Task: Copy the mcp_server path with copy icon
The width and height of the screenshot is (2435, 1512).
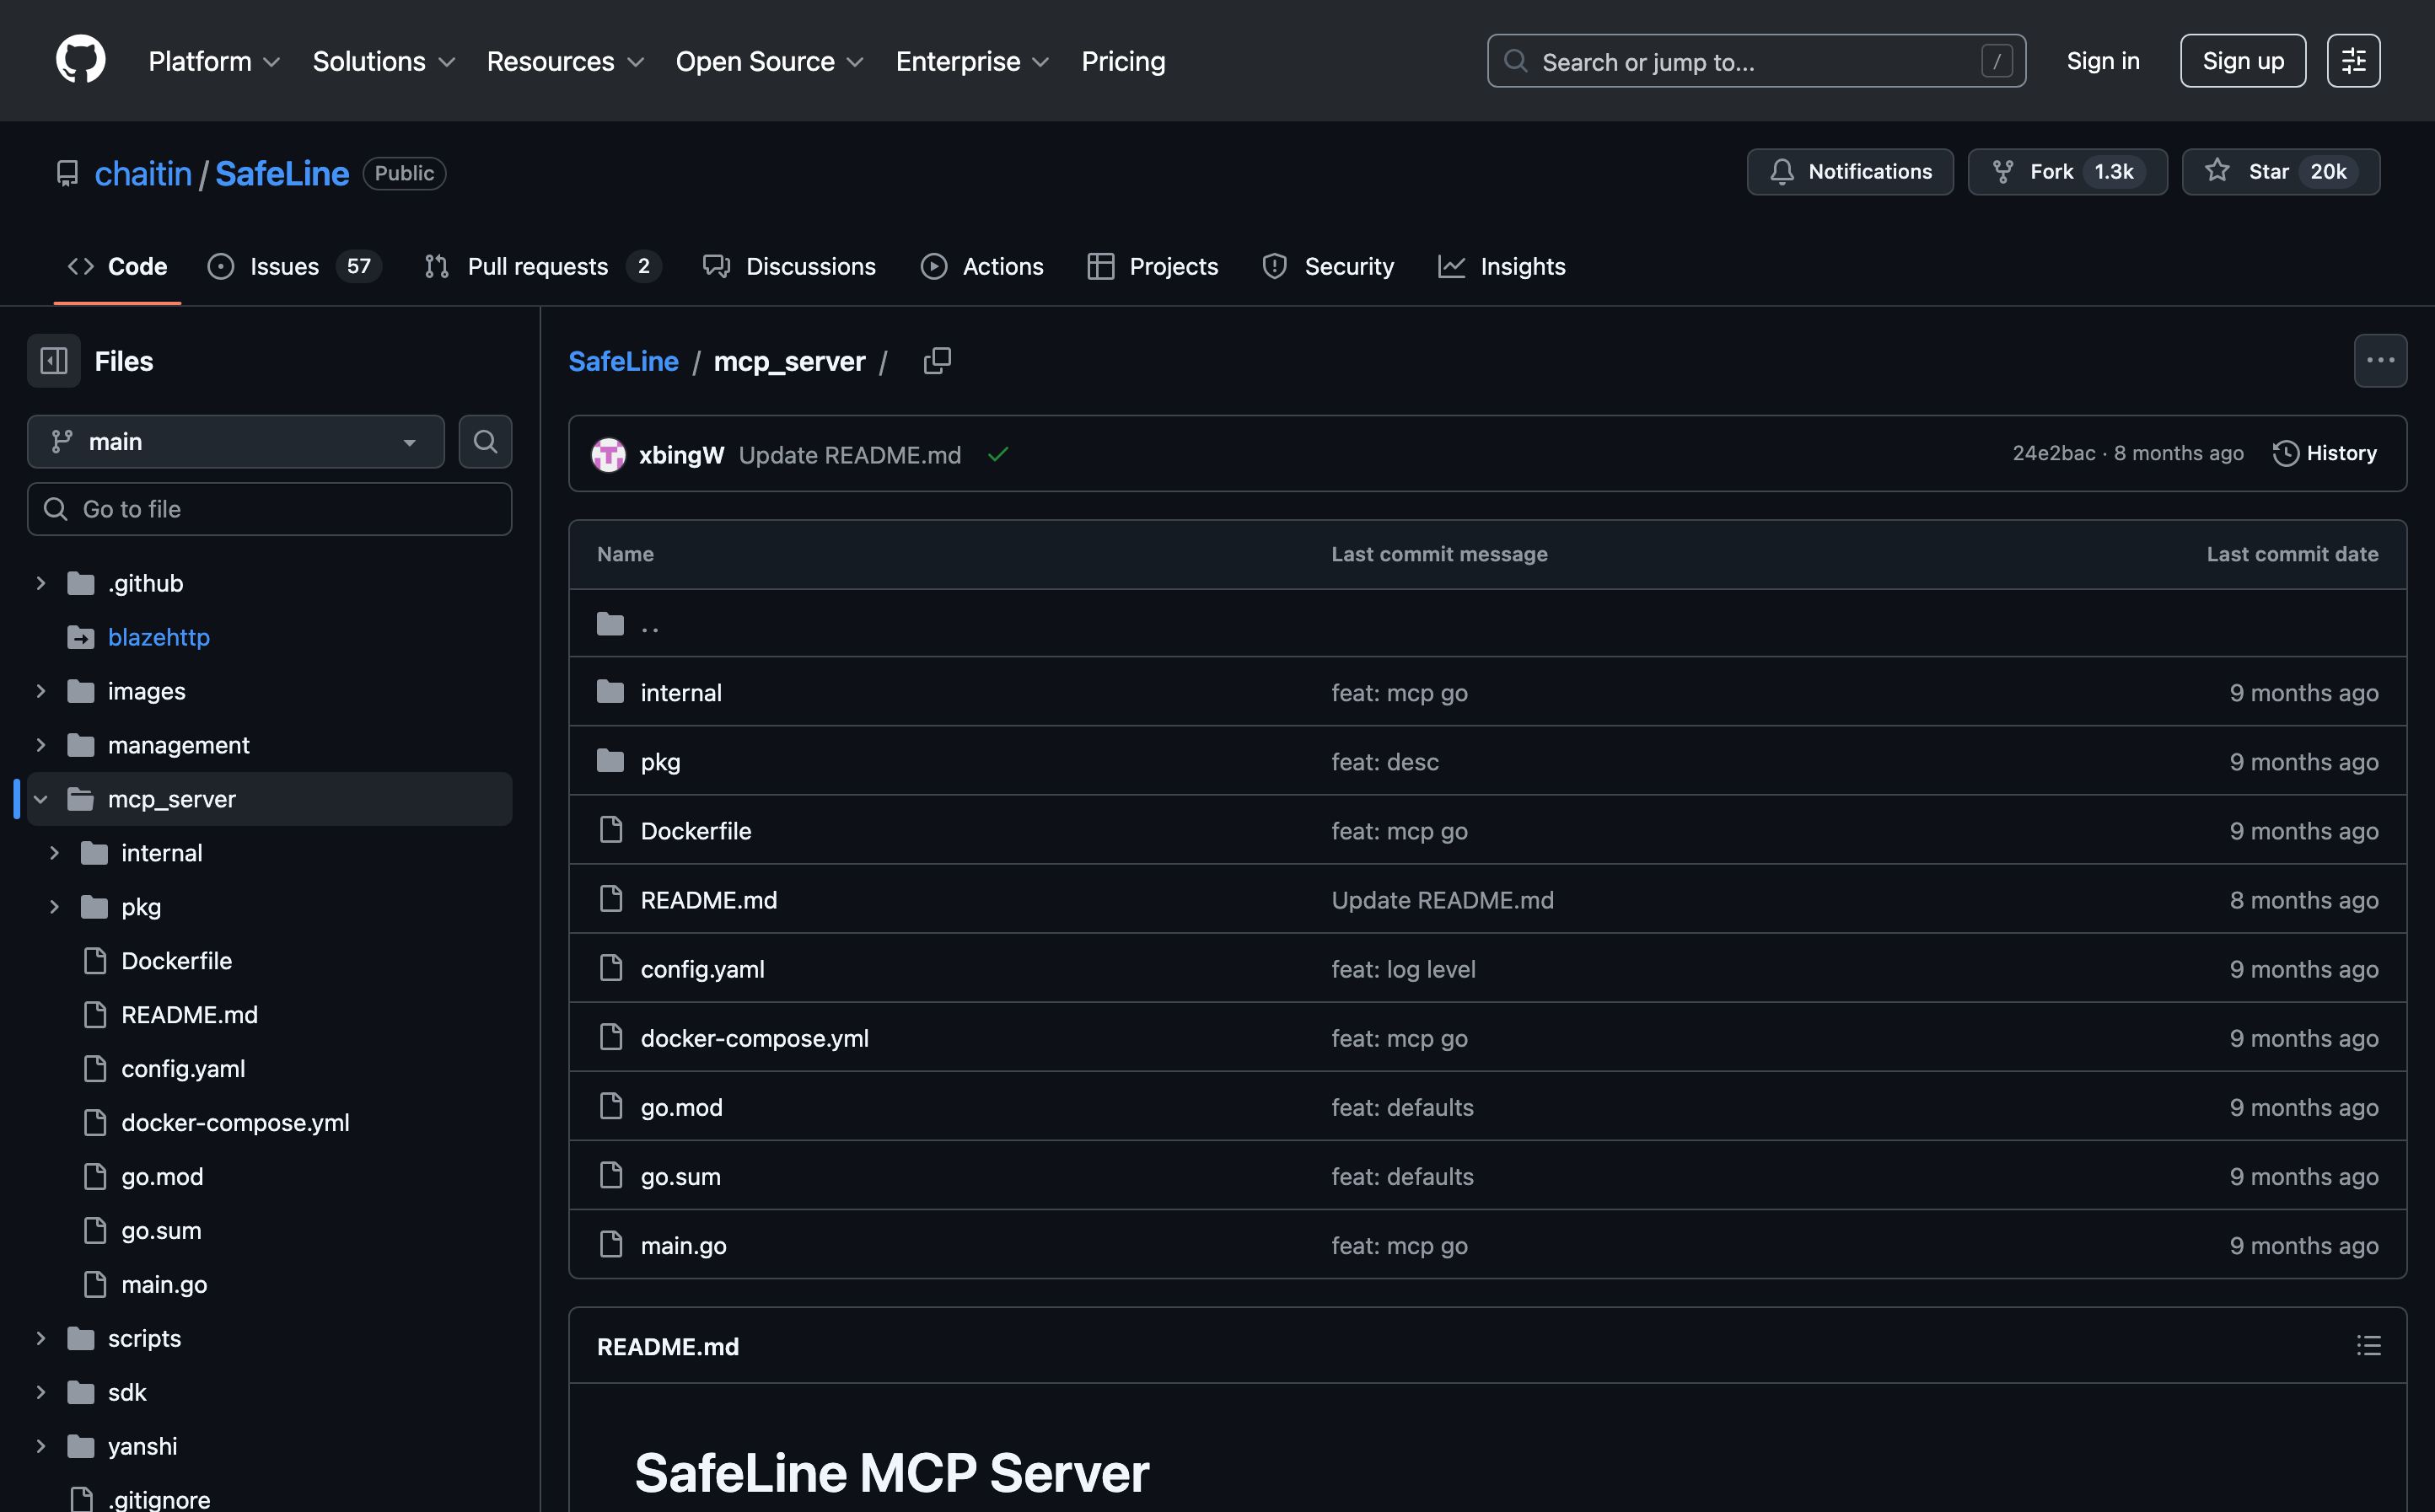Action: point(937,361)
